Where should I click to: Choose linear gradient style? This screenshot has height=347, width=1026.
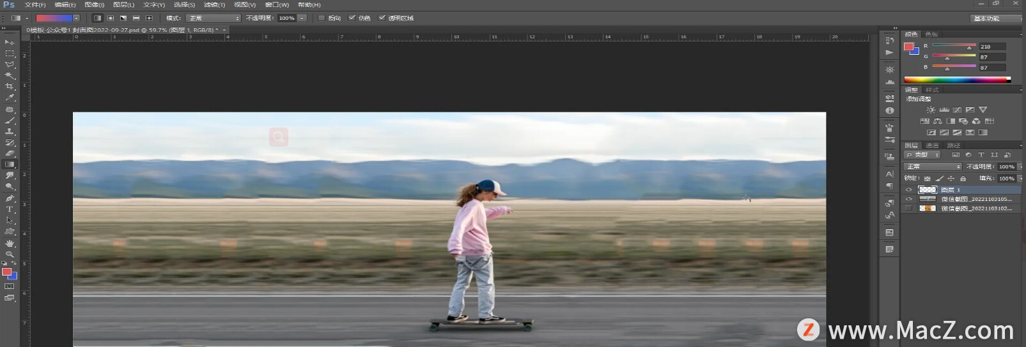coord(97,18)
